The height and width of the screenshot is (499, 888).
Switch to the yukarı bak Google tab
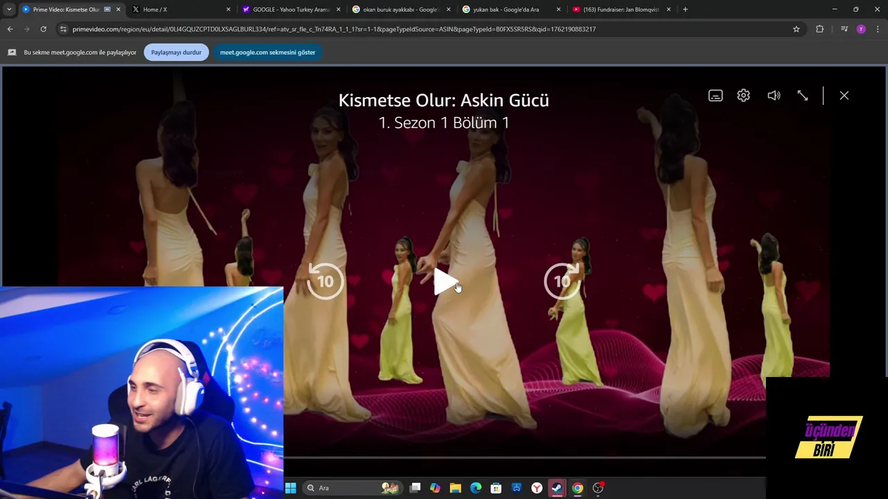point(510,10)
